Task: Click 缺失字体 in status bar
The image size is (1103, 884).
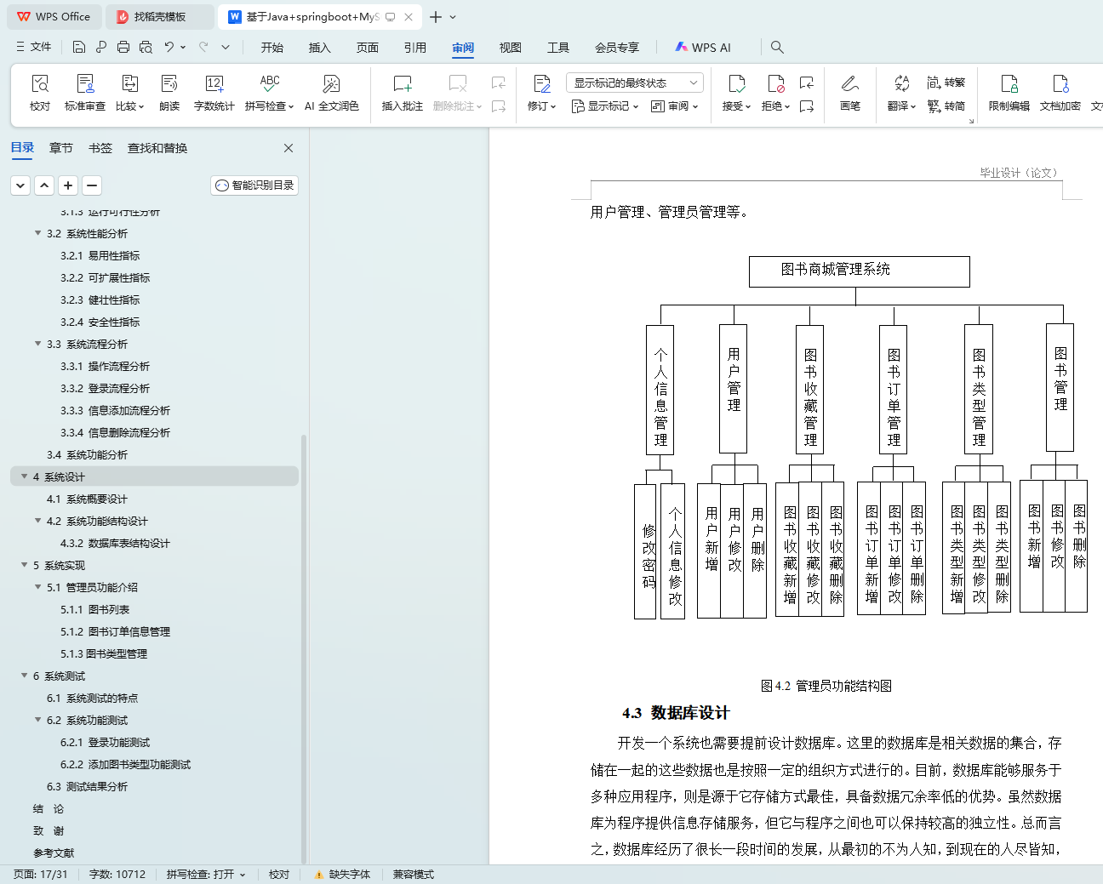Action: 342,875
